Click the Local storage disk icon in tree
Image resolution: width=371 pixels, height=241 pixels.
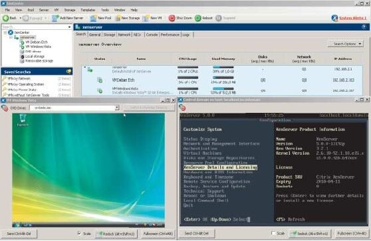[x=22, y=56]
